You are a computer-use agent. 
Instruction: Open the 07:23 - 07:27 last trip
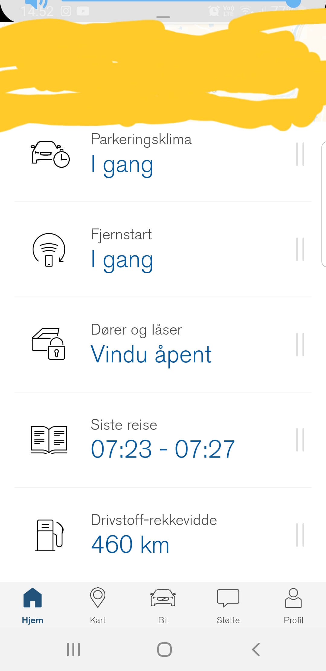[x=163, y=449]
